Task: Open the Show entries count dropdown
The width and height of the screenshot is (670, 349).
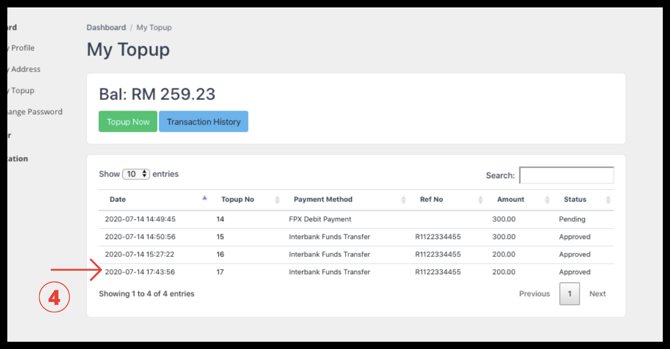Action: coord(136,174)
